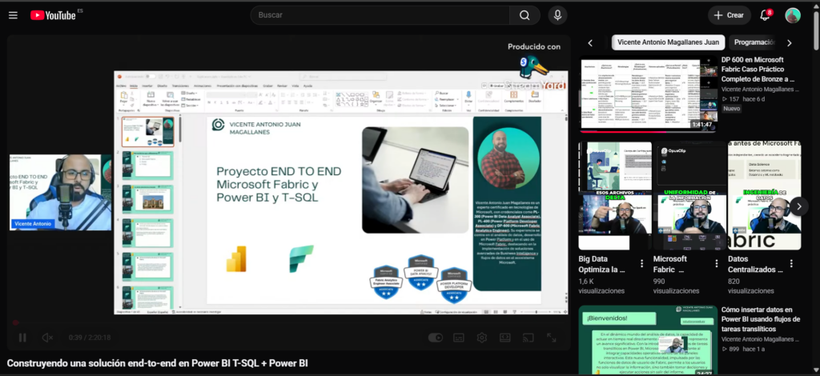Click the Revisar tab in the recorded PowerPoint
This screenshot has height=376, width=820.
[x=282, y=86]
